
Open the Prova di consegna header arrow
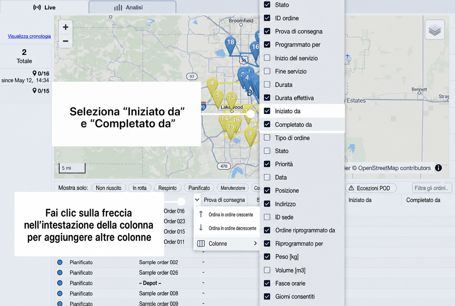[x=197, y=200]
